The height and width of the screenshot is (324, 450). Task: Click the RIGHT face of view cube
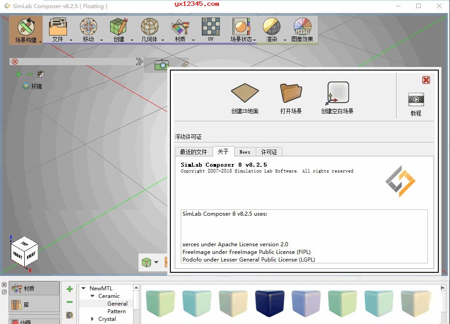(31, 255)
